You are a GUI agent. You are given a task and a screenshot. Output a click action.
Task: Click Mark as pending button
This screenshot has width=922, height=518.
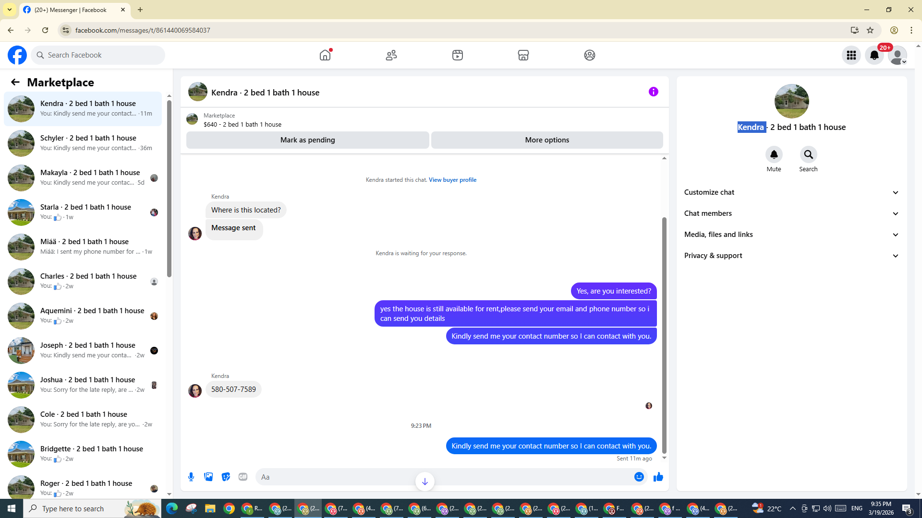307,140
